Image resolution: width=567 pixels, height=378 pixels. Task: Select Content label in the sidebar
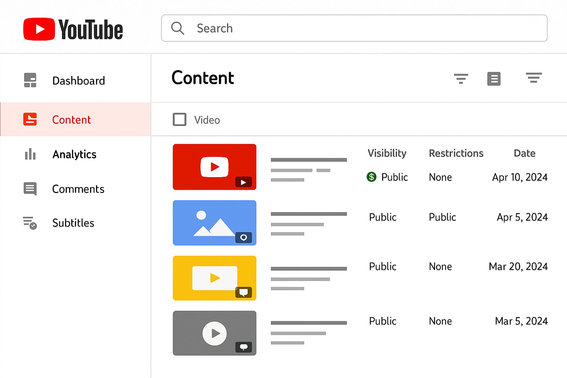(71, 120)
